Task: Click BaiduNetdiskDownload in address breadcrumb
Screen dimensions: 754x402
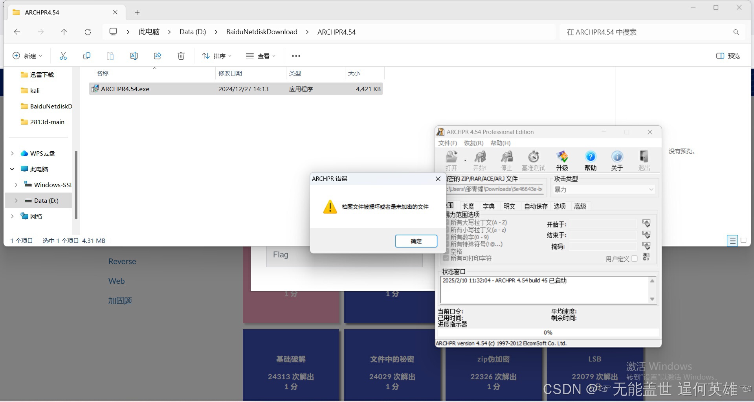Action: [262, 32]
